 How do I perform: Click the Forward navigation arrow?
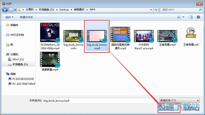[11, 10]
